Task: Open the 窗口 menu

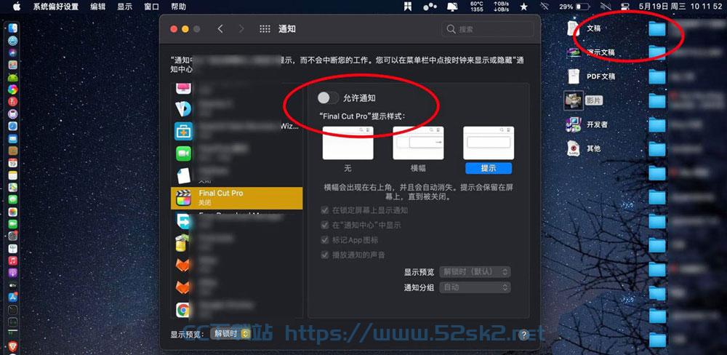Action: tap(152, 7)
